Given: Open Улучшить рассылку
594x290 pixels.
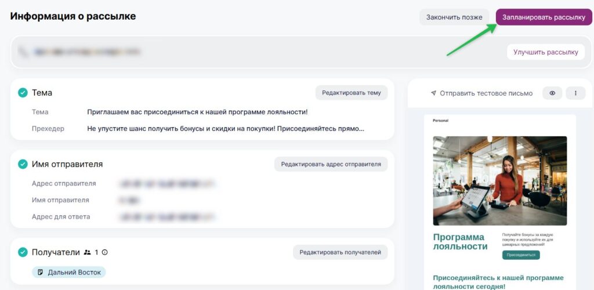Looking at the screenshot, I should (545, 52).
